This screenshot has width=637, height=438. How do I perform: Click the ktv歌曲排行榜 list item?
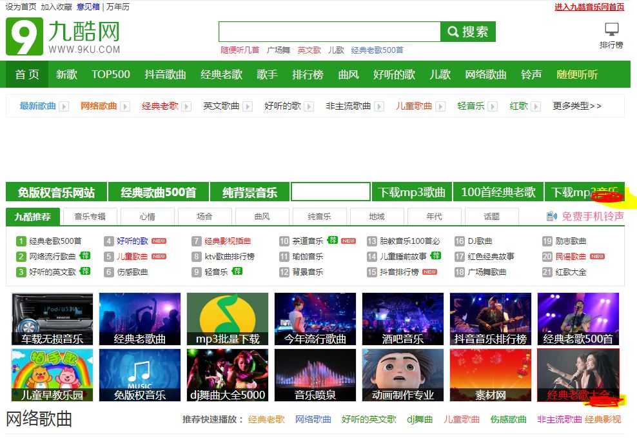click(230, 256)
